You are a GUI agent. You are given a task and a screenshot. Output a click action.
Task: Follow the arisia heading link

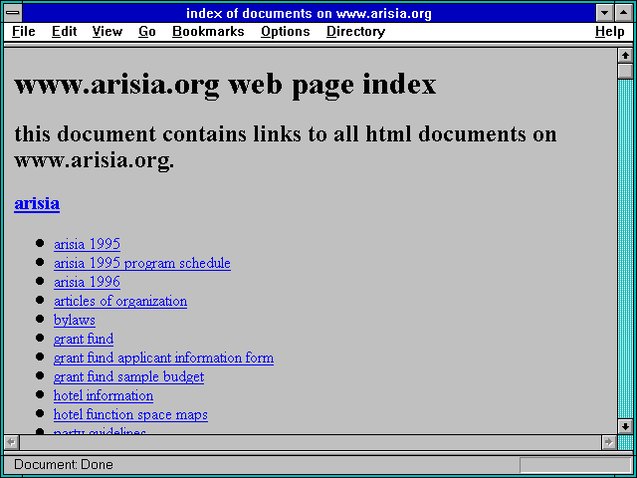37,203
